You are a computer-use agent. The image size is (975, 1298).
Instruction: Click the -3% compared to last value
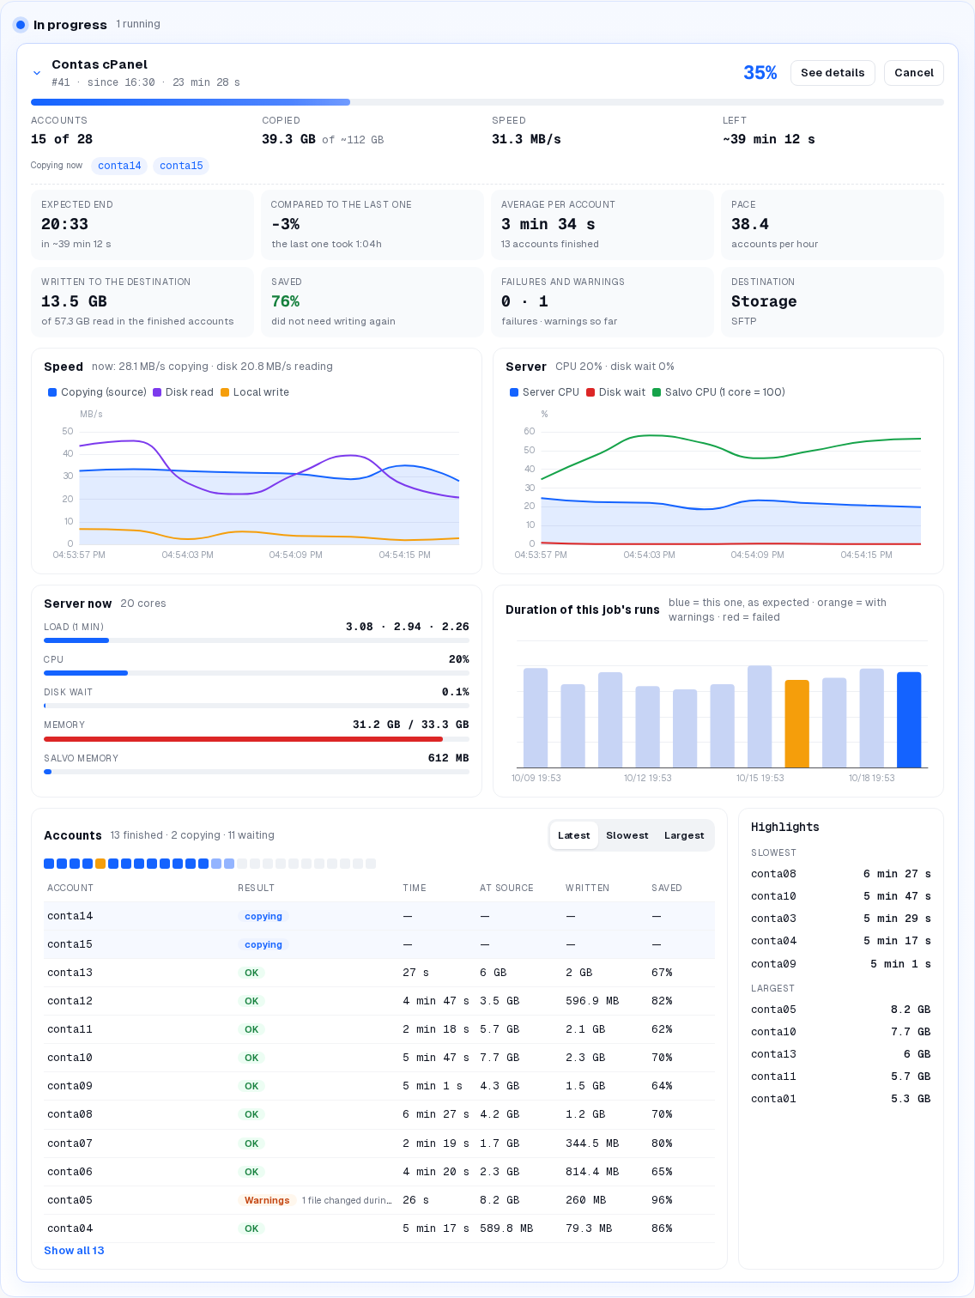pyautogui.click(x=286, y=224)
